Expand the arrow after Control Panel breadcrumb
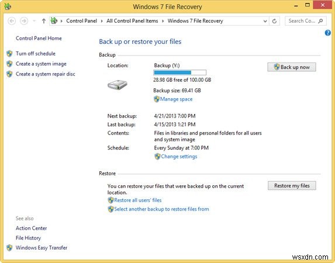The width and height of the screenshot is (335, 263). pyautogui.click(x=102, y=21)
